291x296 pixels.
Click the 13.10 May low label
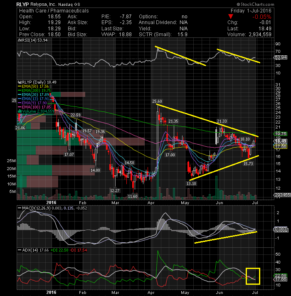(191, 183)
